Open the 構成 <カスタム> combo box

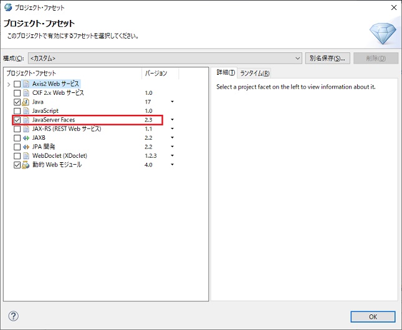[165, 58]
